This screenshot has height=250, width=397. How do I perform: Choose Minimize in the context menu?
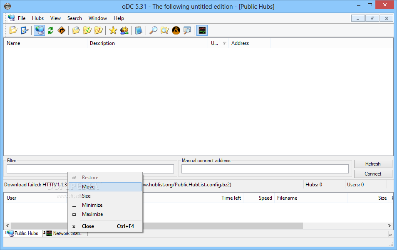[105, 205]
